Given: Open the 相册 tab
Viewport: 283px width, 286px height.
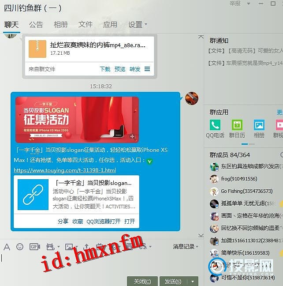Looking at the screenshot, I should point(61,25).
